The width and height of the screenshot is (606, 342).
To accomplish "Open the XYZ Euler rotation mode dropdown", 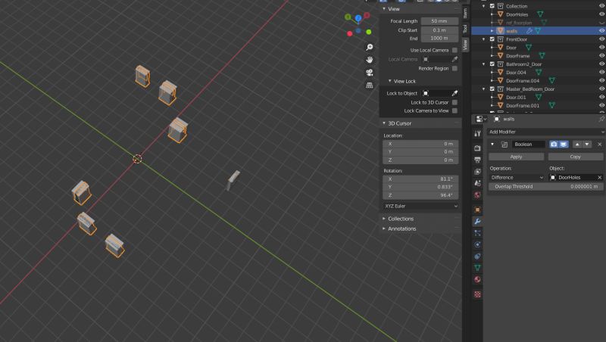I will pos(420,206).
